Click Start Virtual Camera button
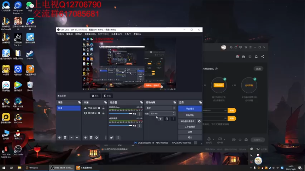Viewport: 305px width, 171px height. (187, 121)
